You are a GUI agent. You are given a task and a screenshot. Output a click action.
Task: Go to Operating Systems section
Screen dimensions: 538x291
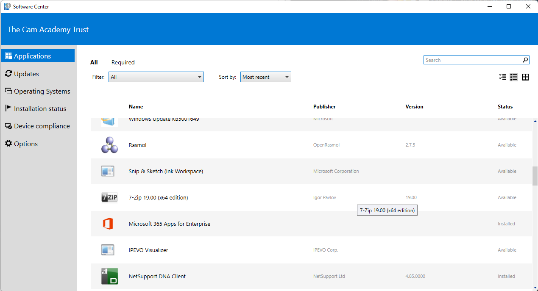pyautogui.click(x=38, y=91)
